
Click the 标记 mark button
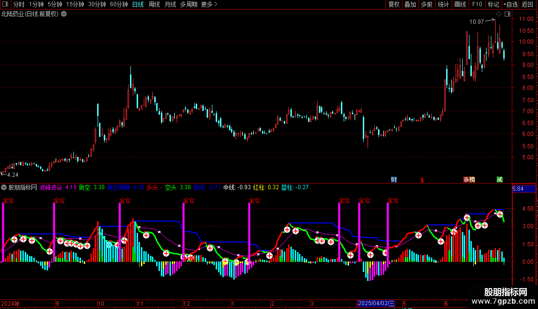click(493, 4)
